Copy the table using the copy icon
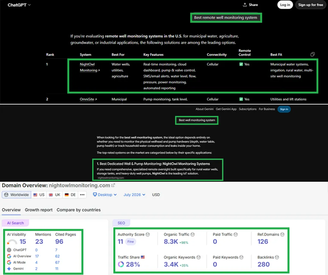 [x=313, y=54]
